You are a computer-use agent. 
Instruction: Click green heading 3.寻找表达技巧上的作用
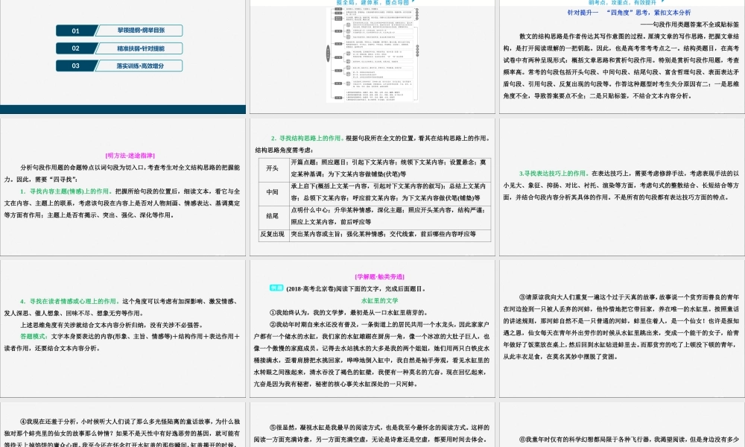[554, 174]
